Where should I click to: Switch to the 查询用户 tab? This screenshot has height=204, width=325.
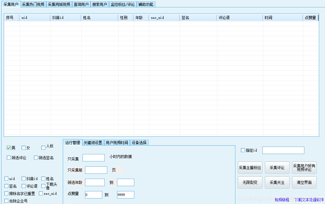coord(81,4)
